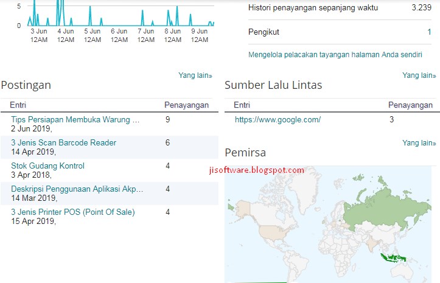Screen dimensions: 440x283
Task: Open '3 Jenis Printer POS (Point Of Sale)' post
Action: click(x=73, y=212)
